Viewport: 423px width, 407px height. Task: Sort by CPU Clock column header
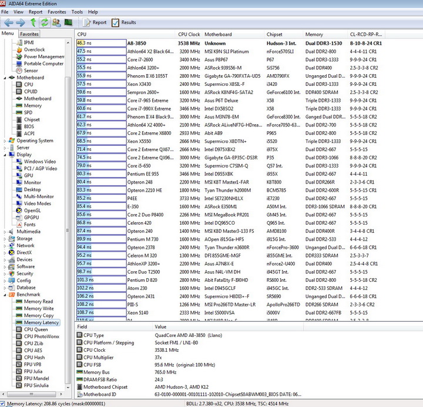click(189, 35)
